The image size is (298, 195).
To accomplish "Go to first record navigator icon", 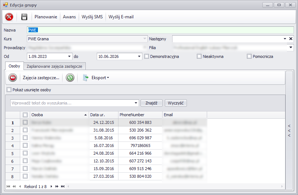I will (x=8, y=187).
